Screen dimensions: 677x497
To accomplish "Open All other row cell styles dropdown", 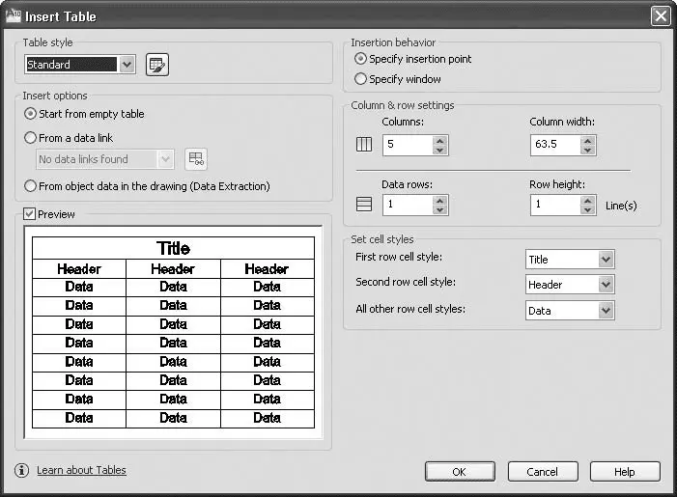I will (606, 310).
